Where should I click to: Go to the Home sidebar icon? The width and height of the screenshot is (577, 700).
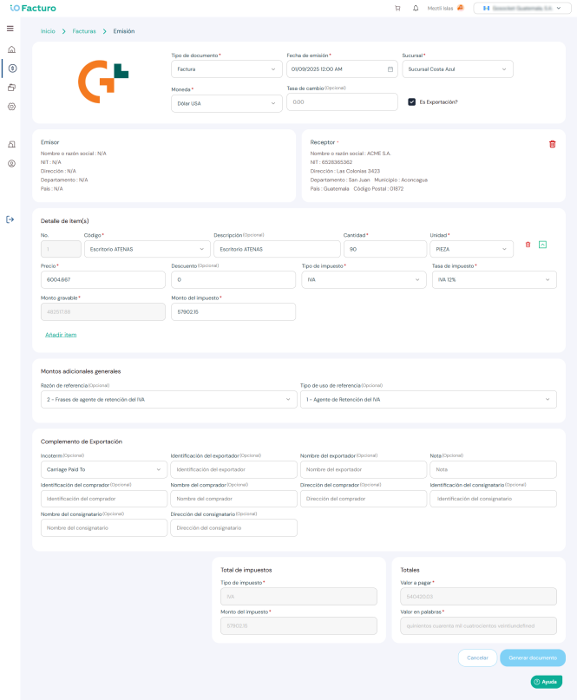(11, 49)
